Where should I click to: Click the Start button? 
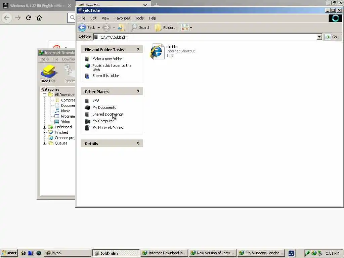[x=9, y=253]
